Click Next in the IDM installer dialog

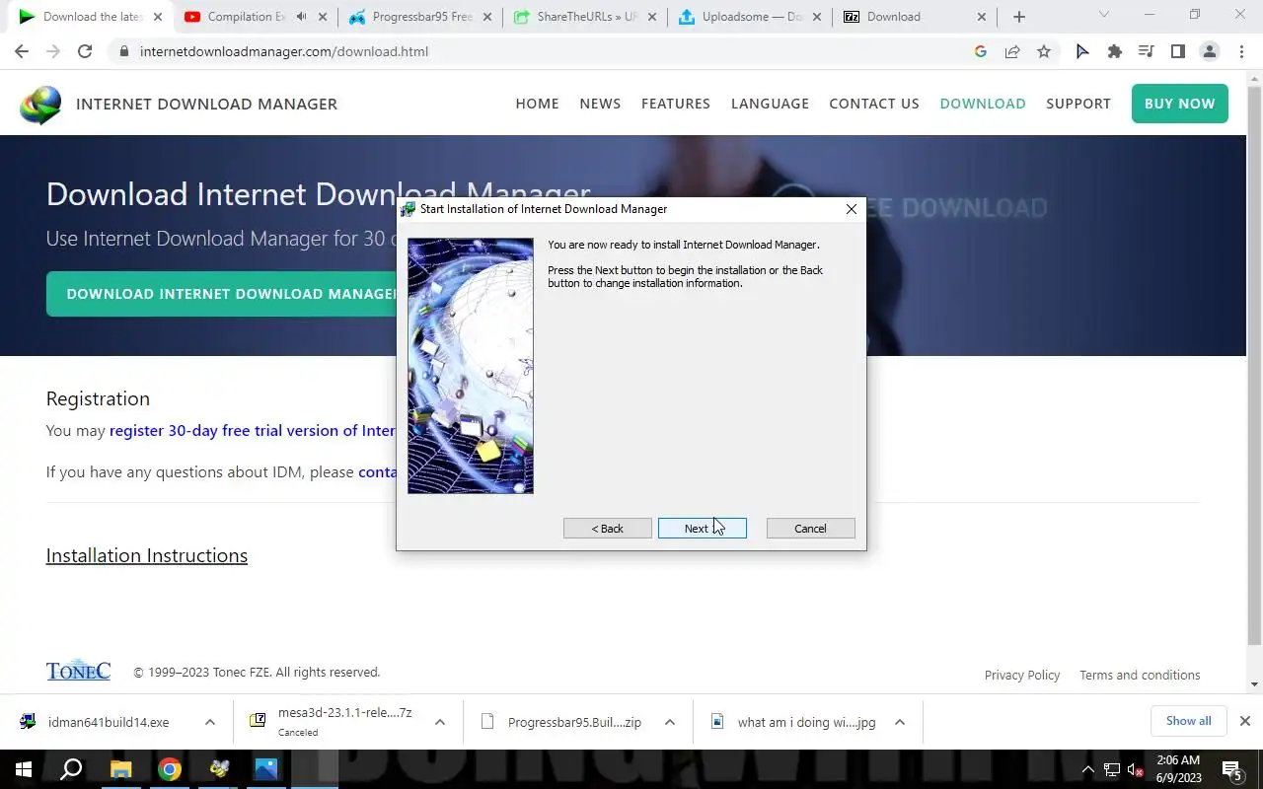pyautogui.click(x=702, y=529)
